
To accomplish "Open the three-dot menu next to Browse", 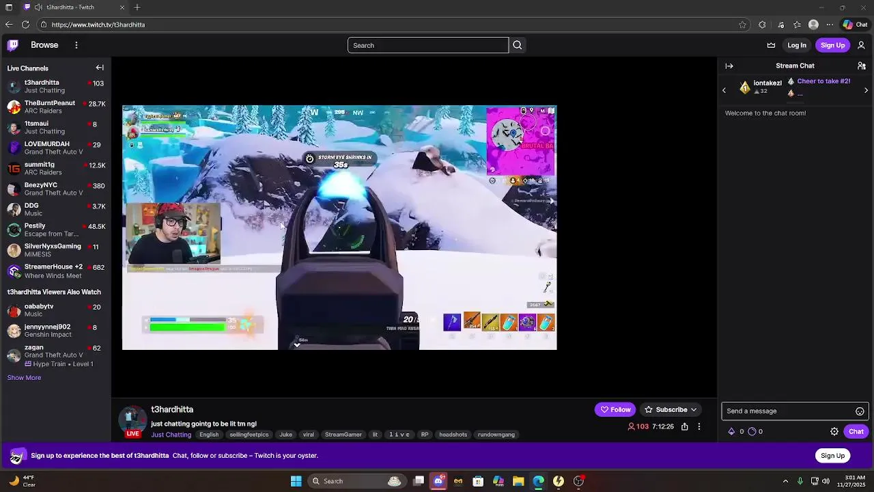I will click(x=76, y=45).
